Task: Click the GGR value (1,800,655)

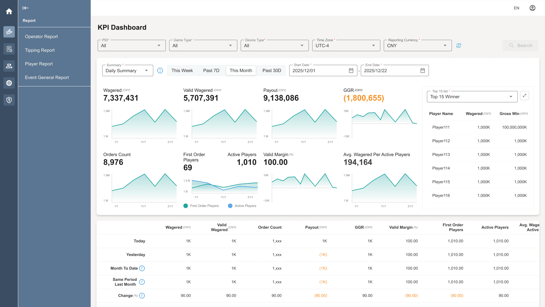Action: click(364, 98)
